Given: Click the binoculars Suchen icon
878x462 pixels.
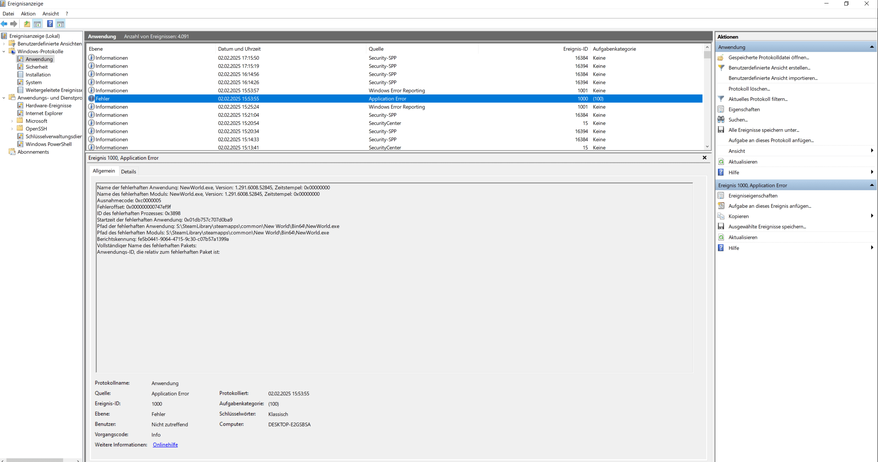Looking at the screenshot, I should 721,120.
